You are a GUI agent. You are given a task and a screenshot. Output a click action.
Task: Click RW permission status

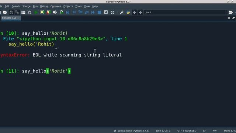215,131
